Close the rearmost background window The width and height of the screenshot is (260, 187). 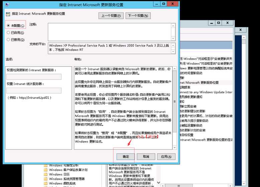pos(240,30)
